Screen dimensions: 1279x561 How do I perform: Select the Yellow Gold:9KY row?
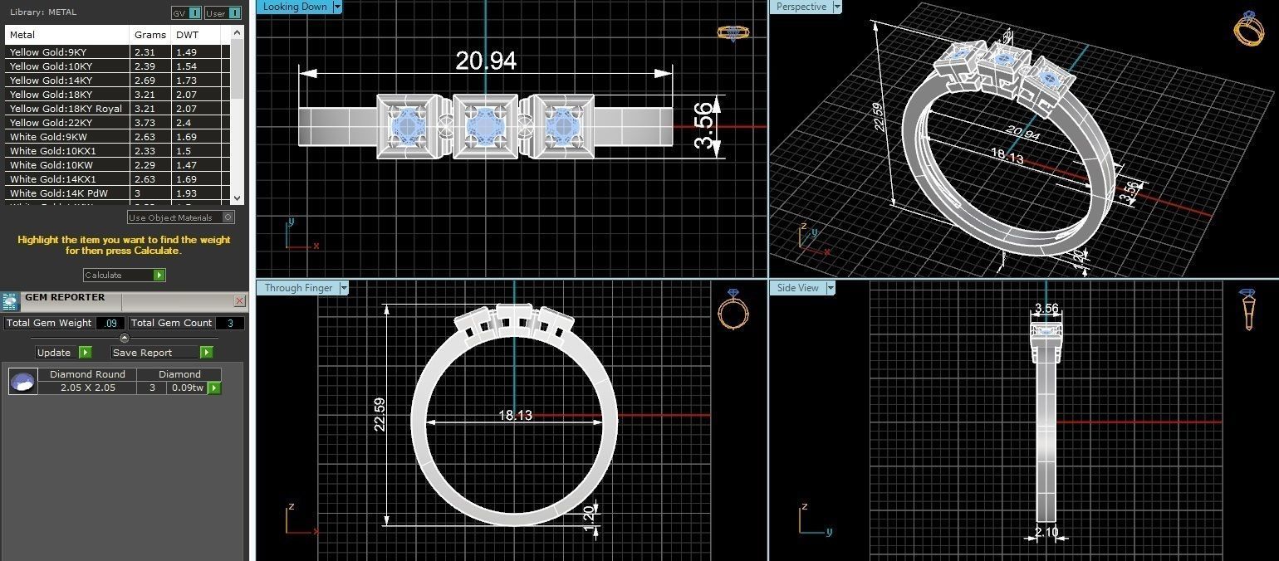tap(116, 52)
